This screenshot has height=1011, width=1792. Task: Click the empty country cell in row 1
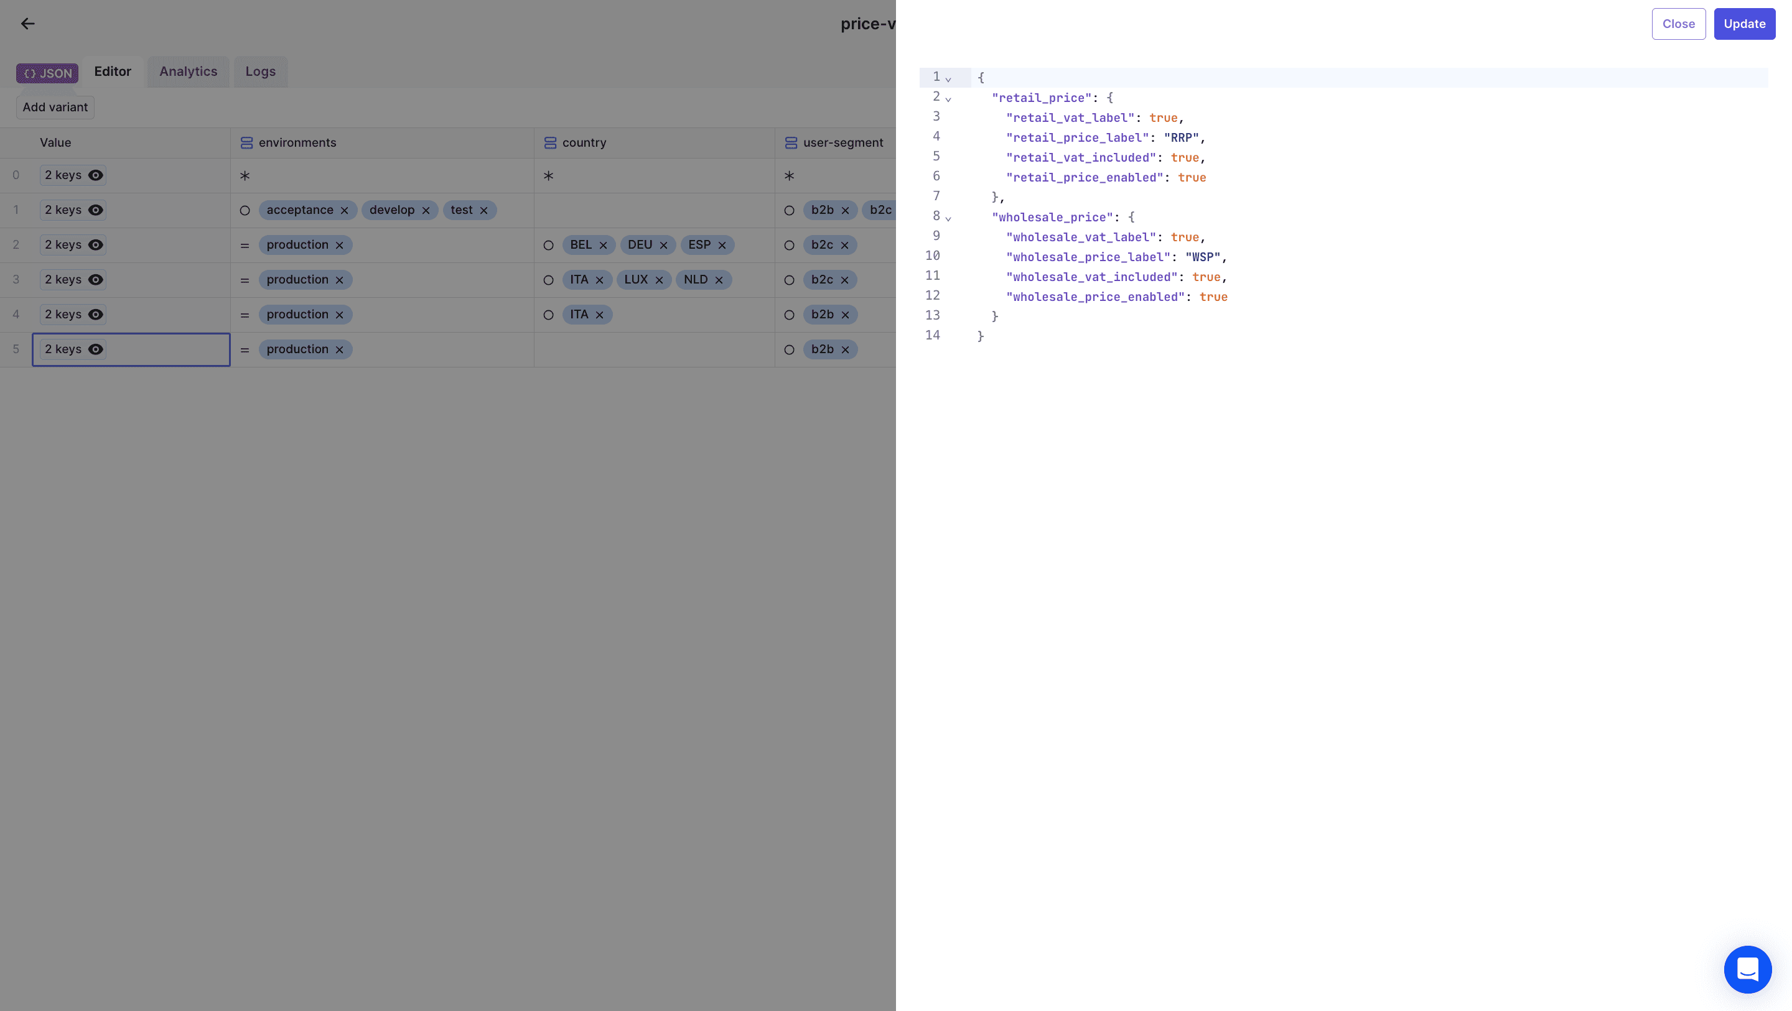[x=654, y=211]
